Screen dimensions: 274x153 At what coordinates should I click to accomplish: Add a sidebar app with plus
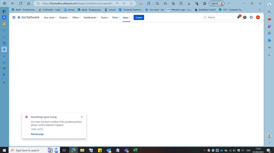click(x=269, y=55)
